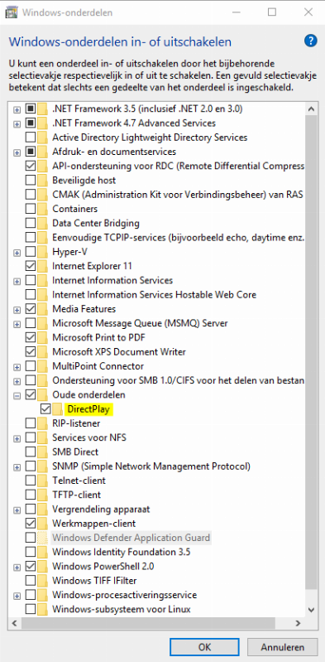The image size is (325, 662).
Task: Uncheck Microsoft XPS Document Writer checkbox
Action: (31, 351)
